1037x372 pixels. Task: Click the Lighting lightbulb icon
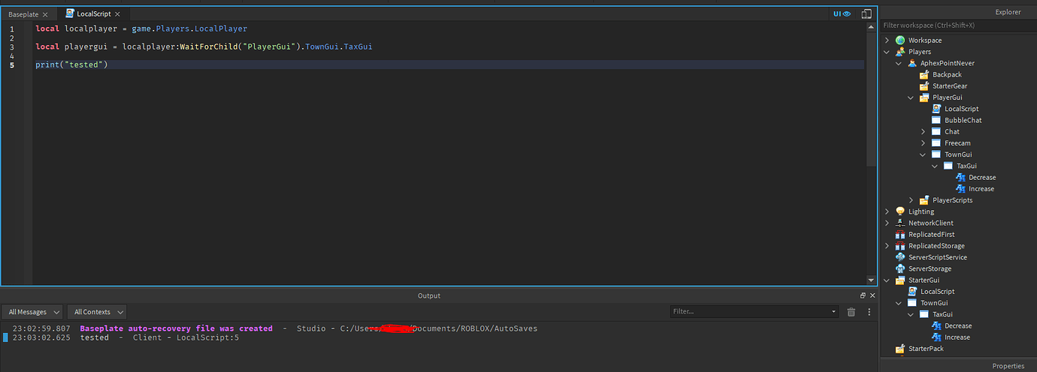[900, 211]
